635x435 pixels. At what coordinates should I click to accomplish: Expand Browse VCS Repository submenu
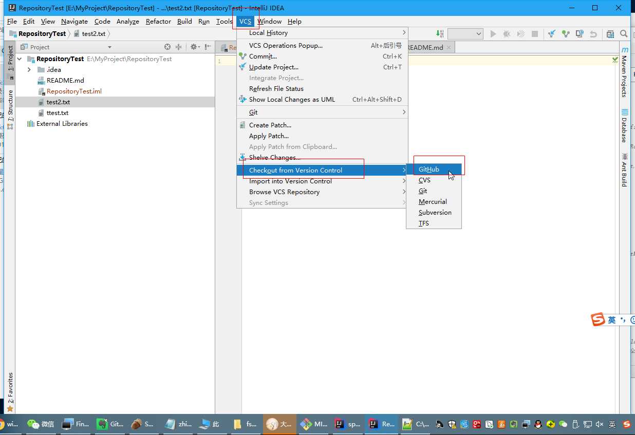pyautogui.click(x=322, y=192)
